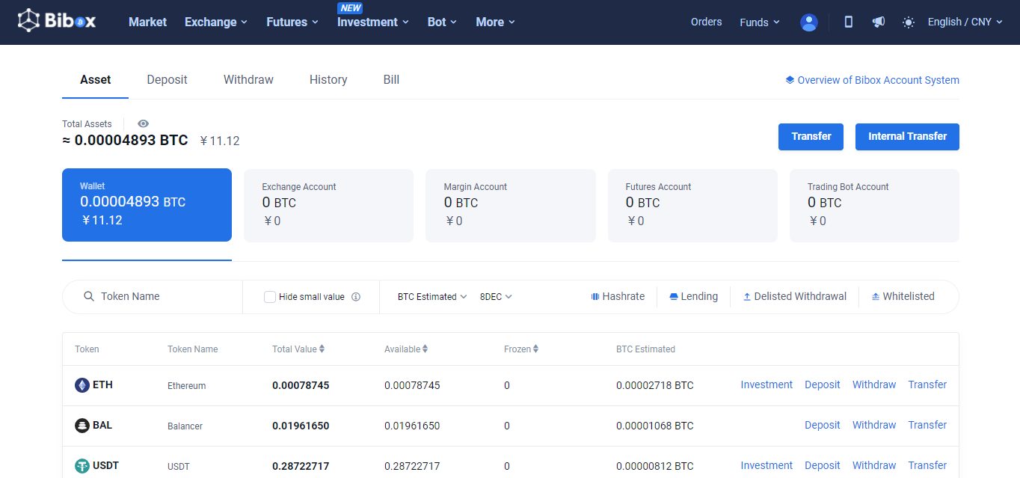Click the Balancer BAL token icon
1020x478 pixels.
point(82,426)
